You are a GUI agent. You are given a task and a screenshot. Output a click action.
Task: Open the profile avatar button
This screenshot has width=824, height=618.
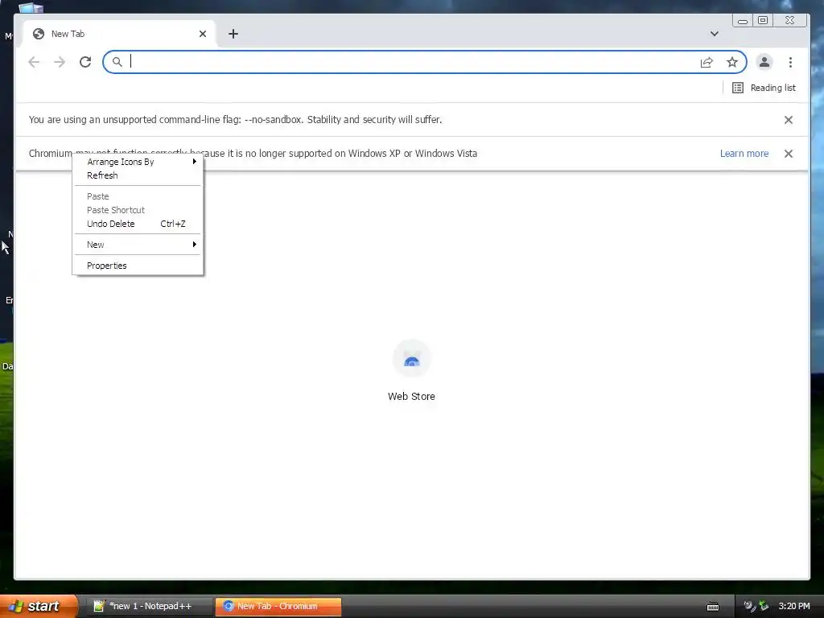tap(764, 62)
